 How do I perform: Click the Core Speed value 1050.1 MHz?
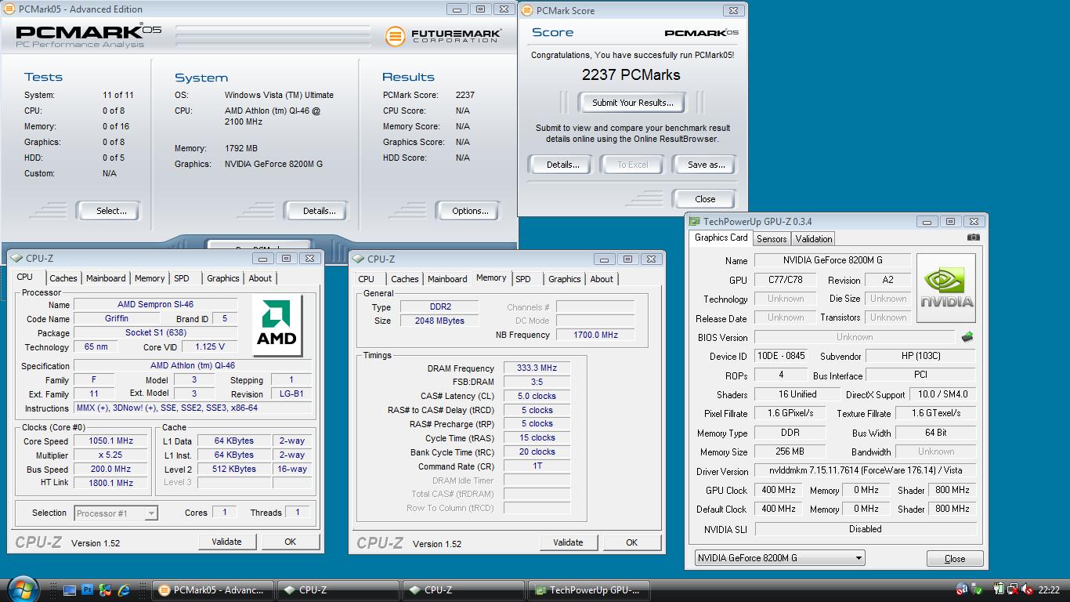pos(110,441)
